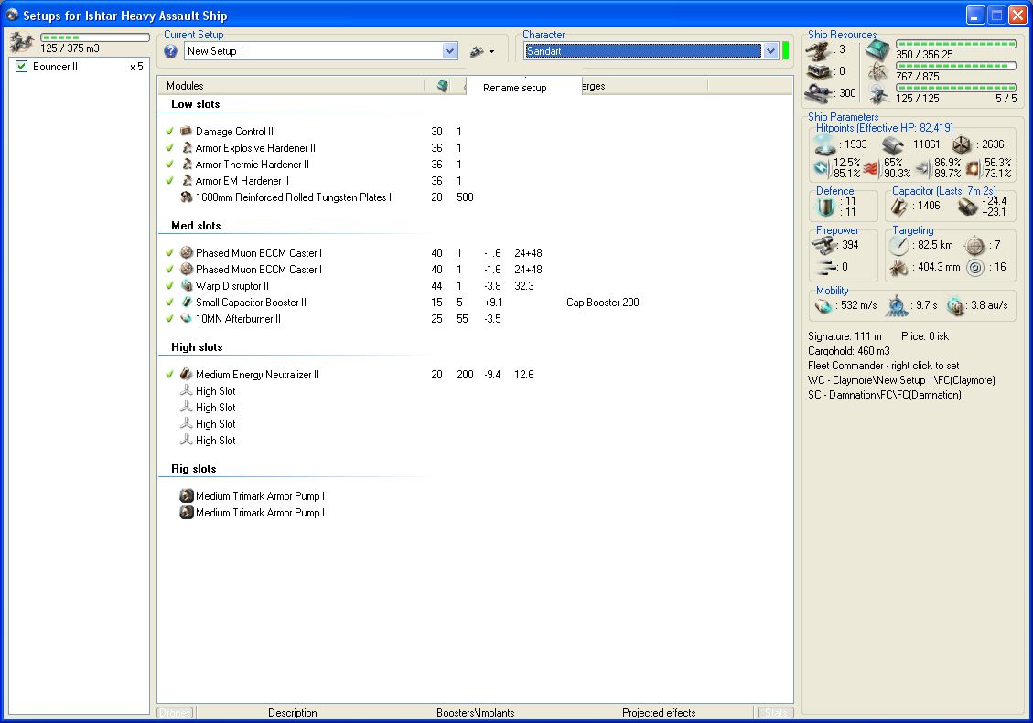Select the 1600mm Reinforced Rolled Tungsten Plates row

coord(474,197)
